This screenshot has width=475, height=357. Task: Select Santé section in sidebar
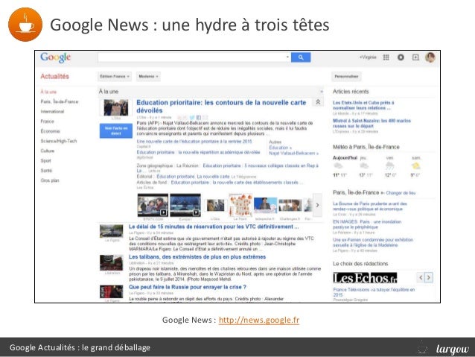[x=46, y=171]
